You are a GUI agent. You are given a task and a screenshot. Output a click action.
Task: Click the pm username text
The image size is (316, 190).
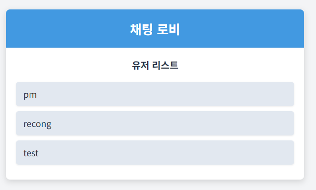30,95
